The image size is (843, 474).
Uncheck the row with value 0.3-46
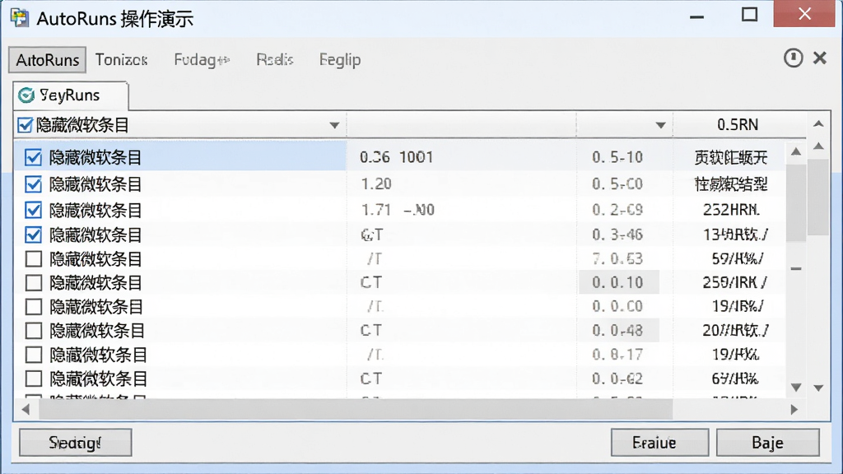[33, 235]
